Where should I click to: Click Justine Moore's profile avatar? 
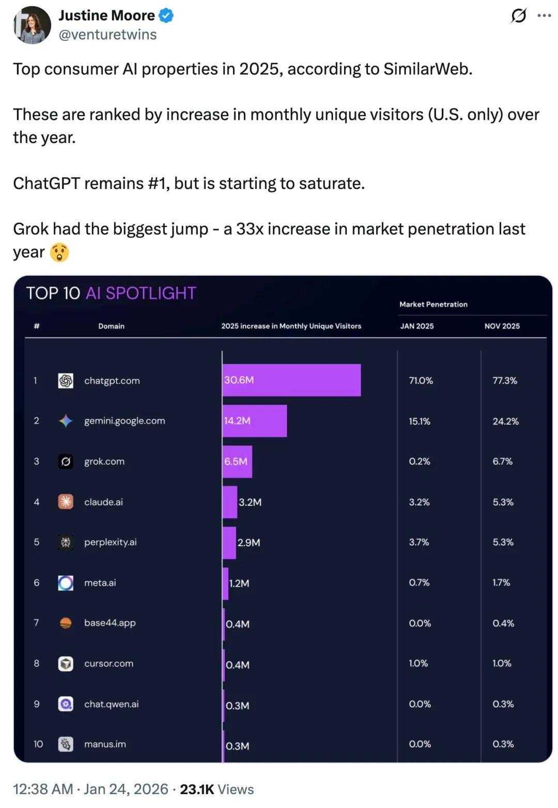[x=32, y=25]
